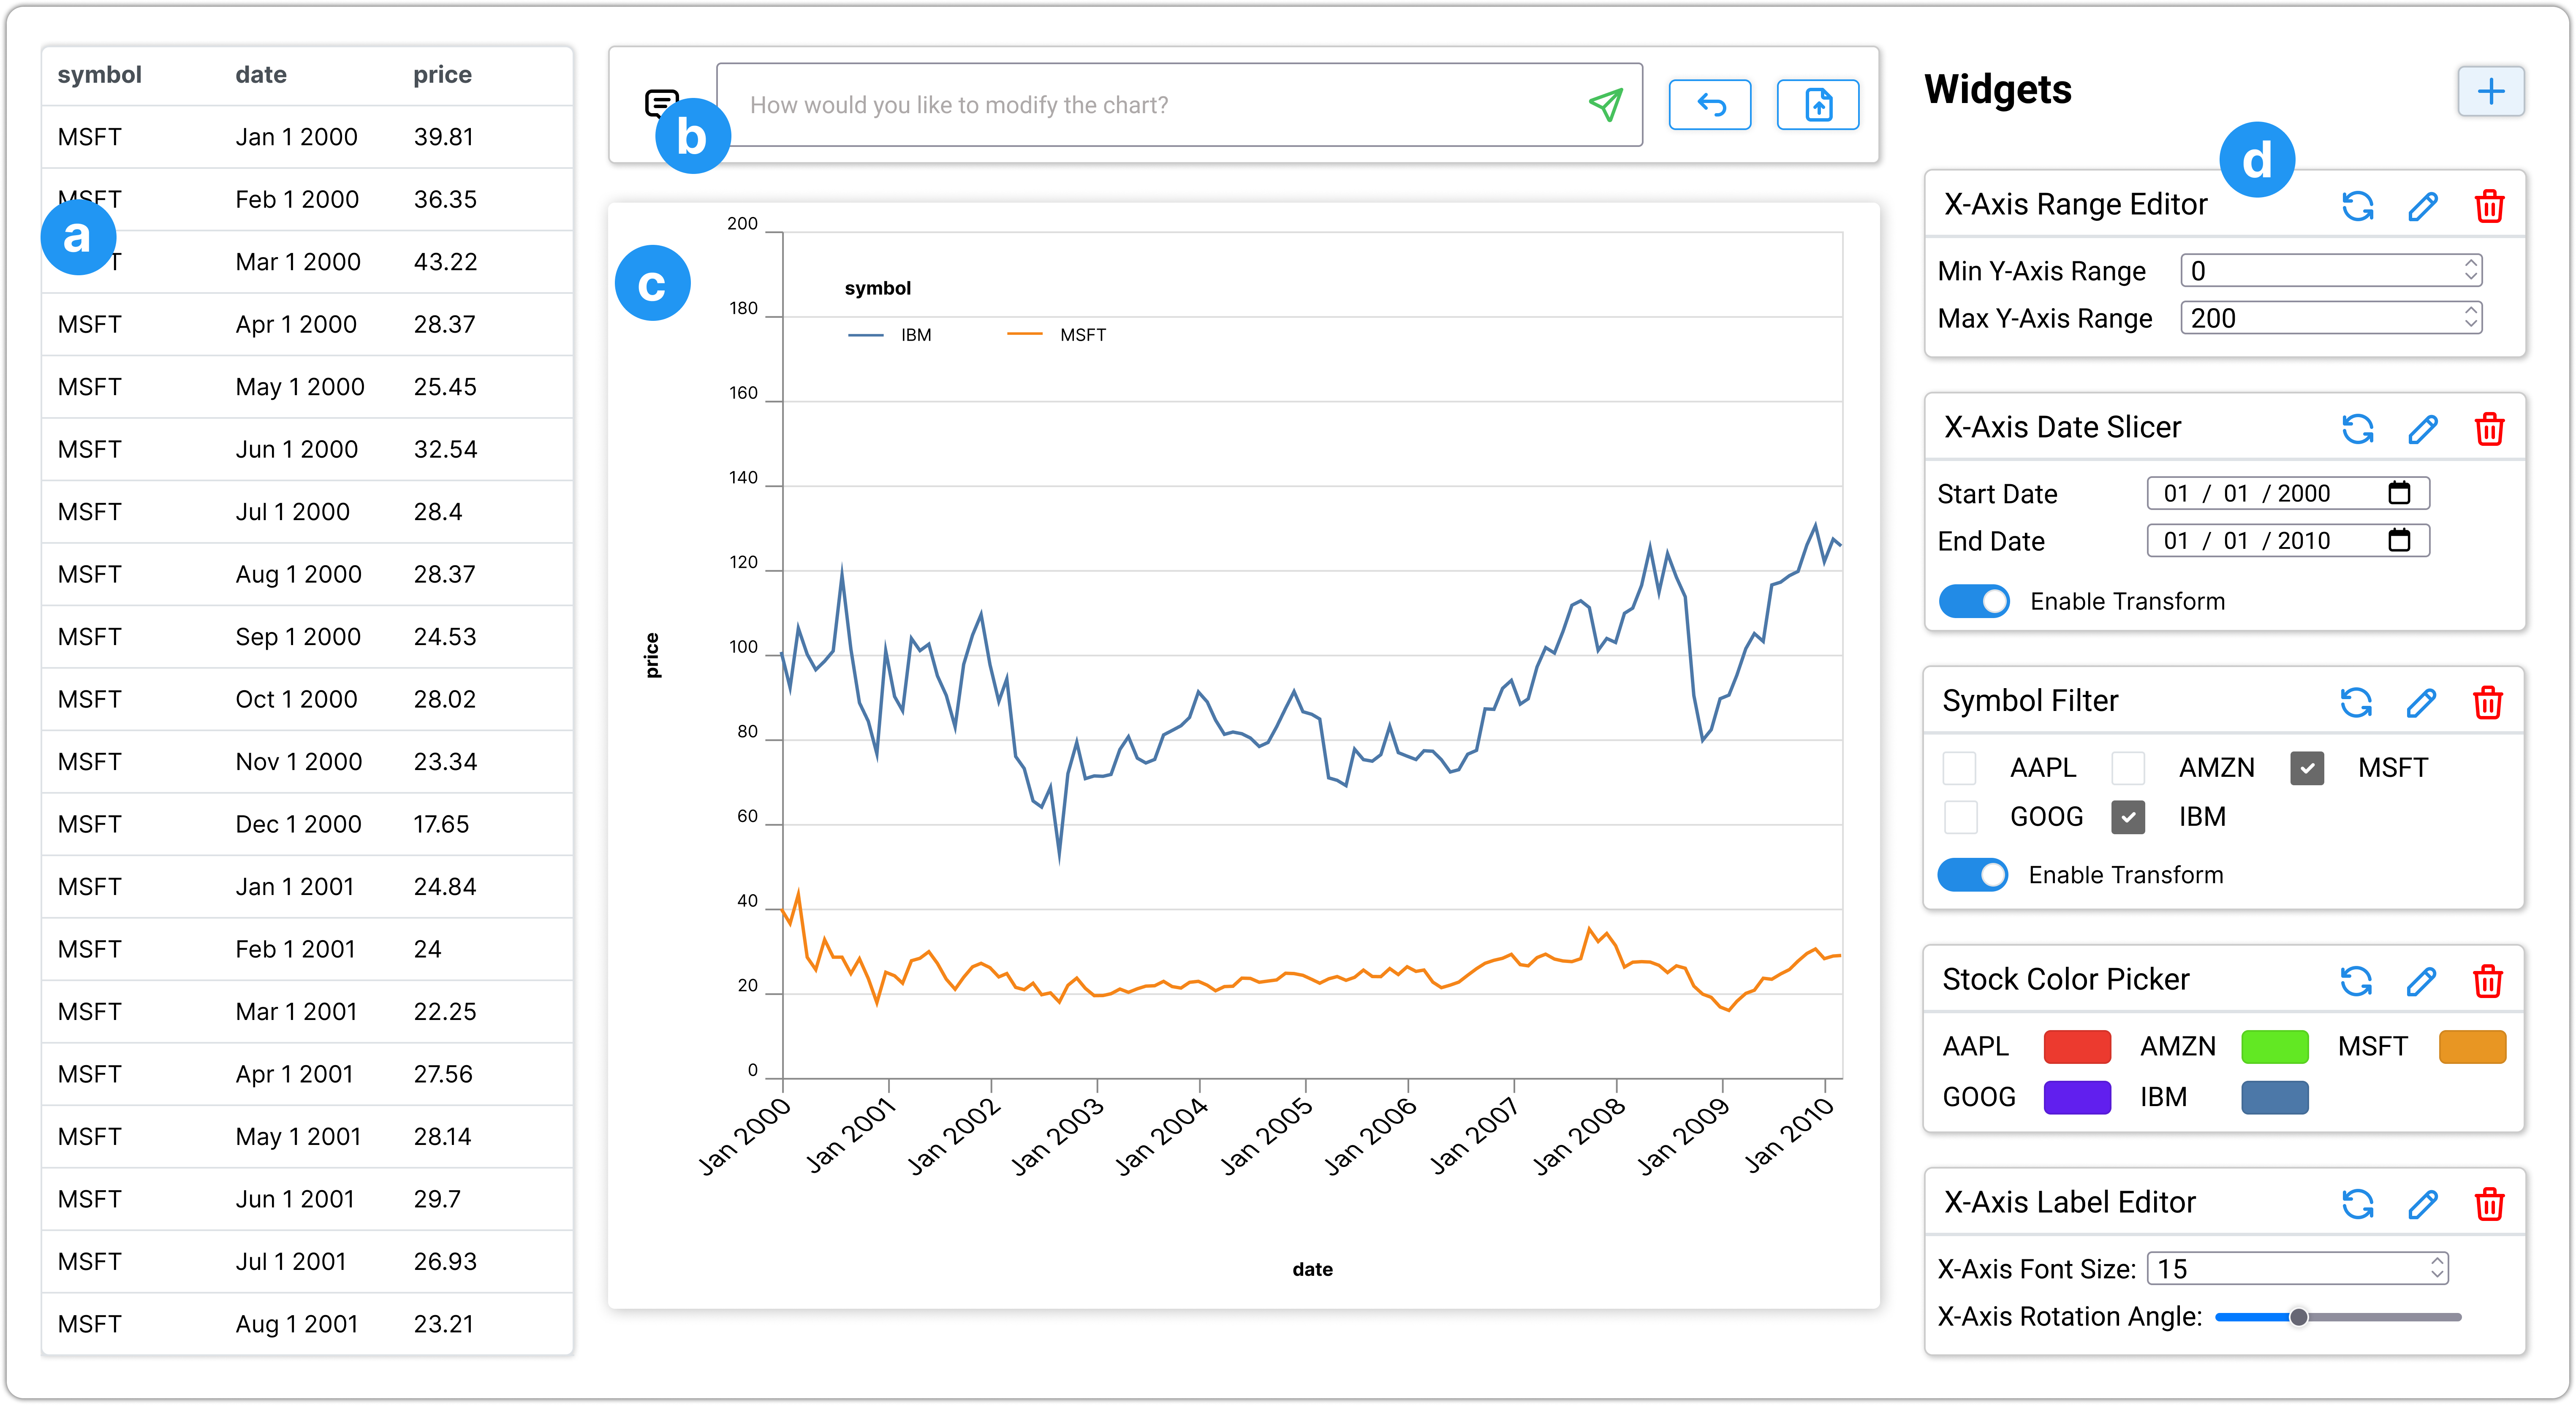
Task: Open the AMZN green color swatch
Action: (2275, 1046)
